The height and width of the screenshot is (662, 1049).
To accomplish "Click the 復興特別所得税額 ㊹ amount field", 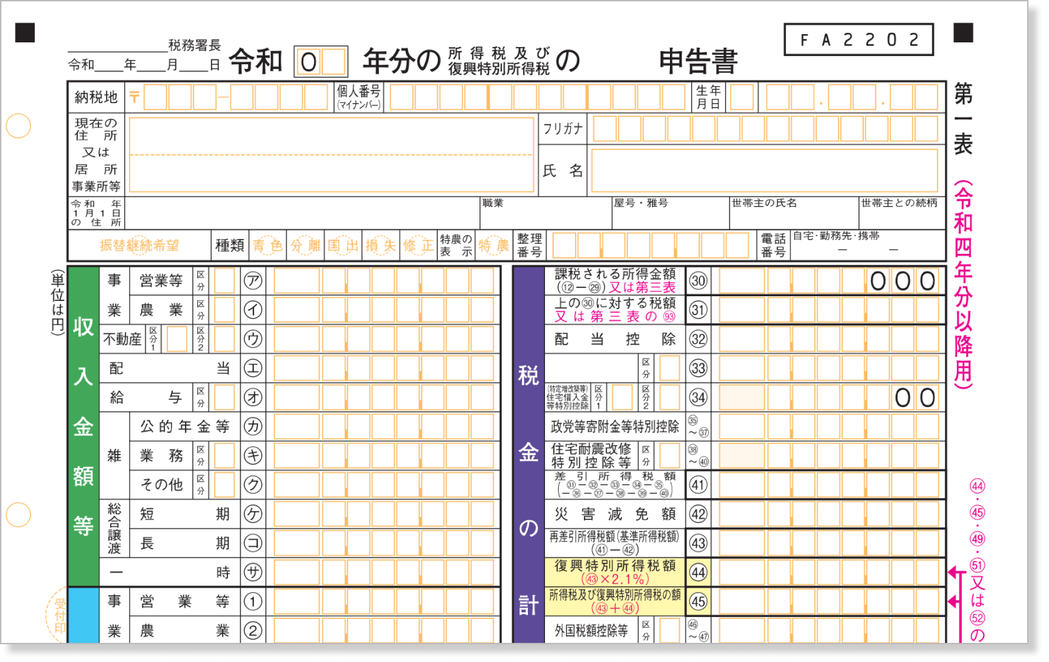I will pyautogui.click(x=829, y=573).
